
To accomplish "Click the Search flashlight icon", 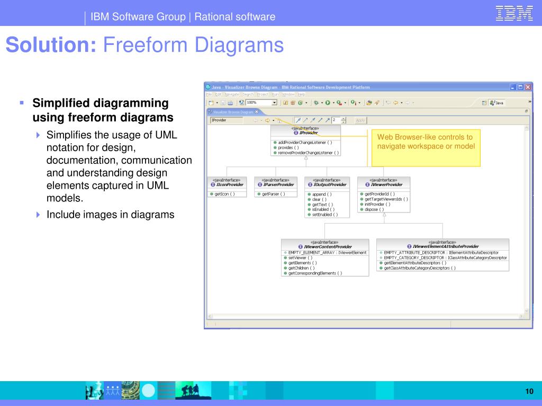I will [377, 103].
